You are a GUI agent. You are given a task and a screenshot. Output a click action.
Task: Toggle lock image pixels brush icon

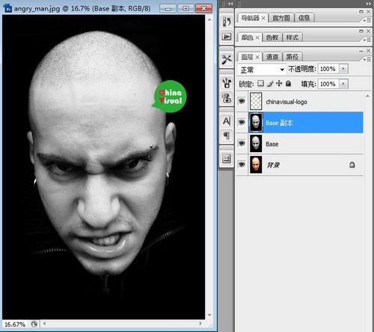click(270, 83)
